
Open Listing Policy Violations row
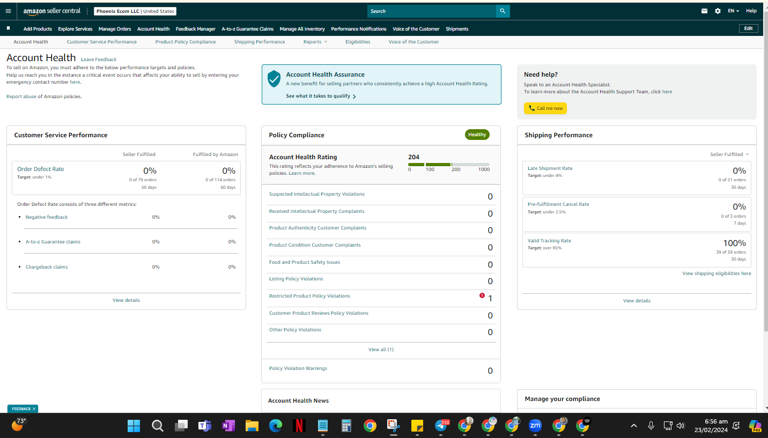381,280
